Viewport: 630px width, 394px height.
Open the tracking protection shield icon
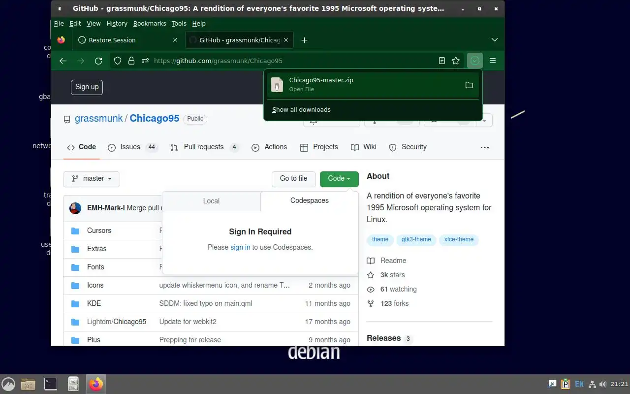117,61
